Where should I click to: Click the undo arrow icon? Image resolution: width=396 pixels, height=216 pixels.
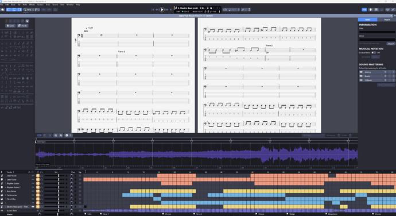click(x=44, y=10)
